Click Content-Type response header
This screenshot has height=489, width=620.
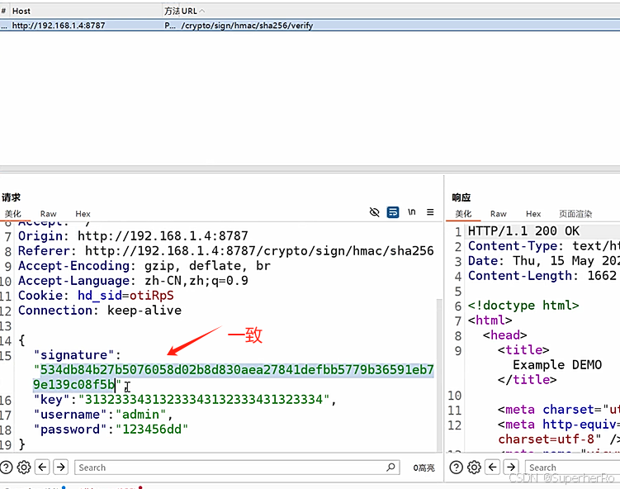pyautogui.click(x=544, y=245)
